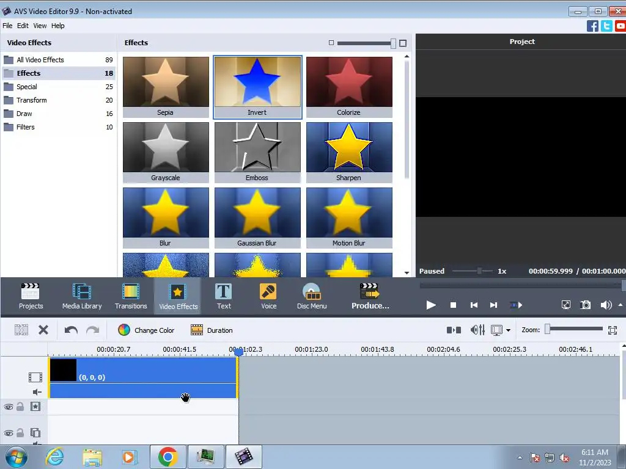Select the Draw effects folder
Screen dimensions: 626x469
pos(58,114)
